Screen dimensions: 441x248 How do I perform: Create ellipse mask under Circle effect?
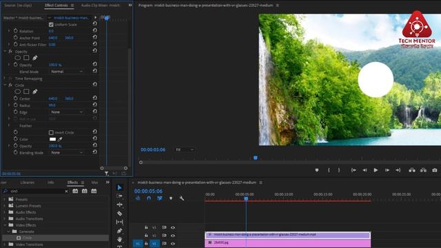click(x=17, y=92)
